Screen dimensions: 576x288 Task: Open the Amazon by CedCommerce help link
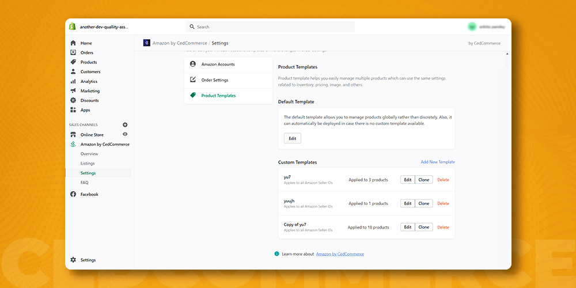(x=340, y=254)
